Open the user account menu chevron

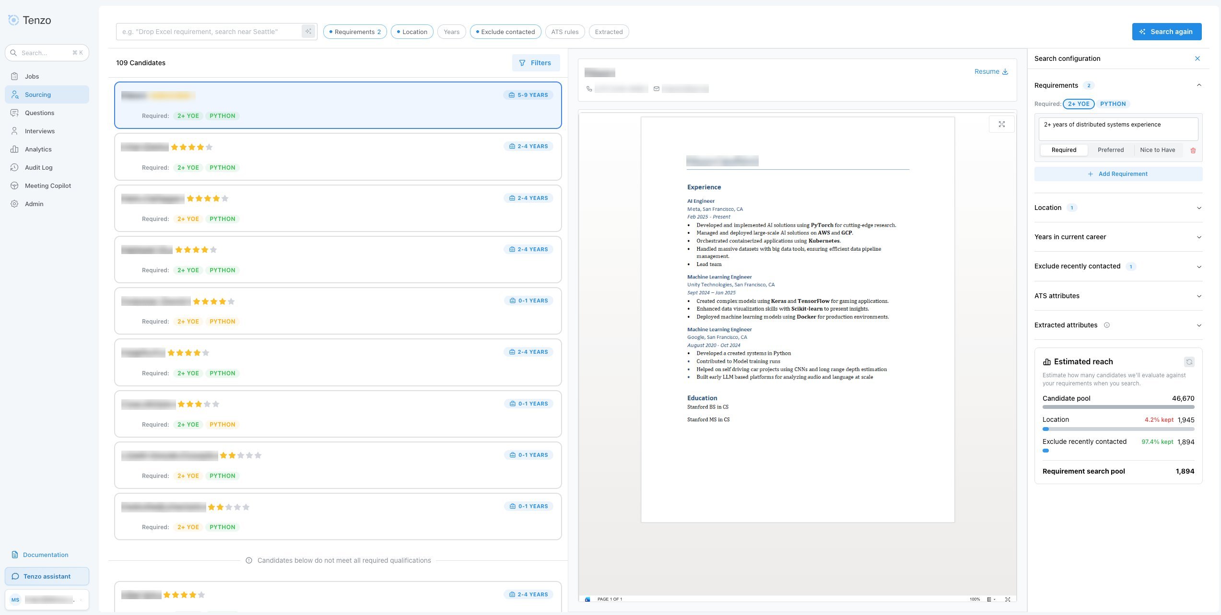click(81, 600)
